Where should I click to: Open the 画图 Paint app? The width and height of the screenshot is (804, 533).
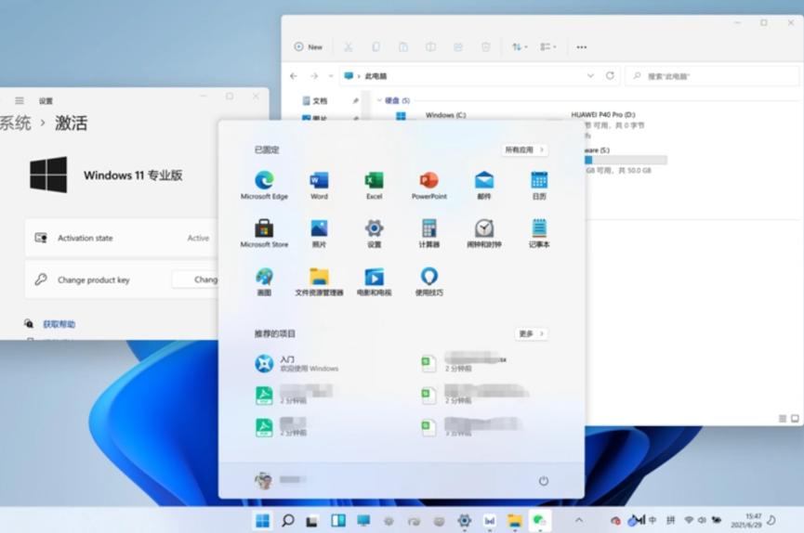(x=264, y=281)
